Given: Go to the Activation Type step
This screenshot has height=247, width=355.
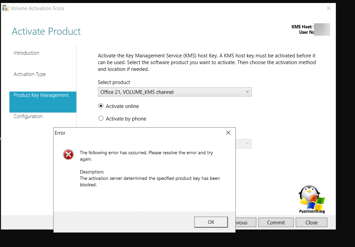Looking at the screenshot, I should [30, 74].
